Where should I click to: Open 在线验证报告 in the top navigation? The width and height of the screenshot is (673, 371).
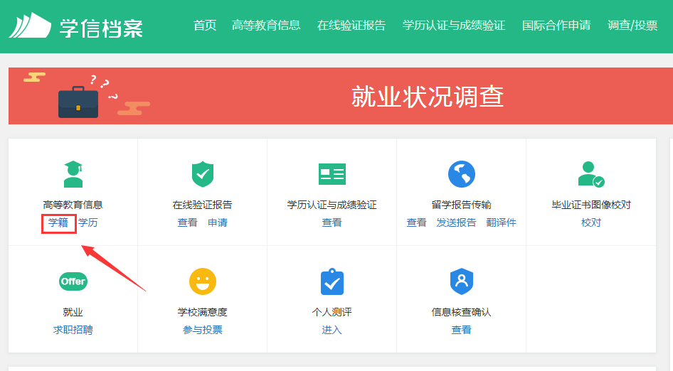point(351,26)
